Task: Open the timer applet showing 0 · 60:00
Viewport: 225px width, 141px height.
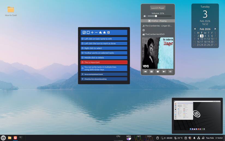Action: [x=166, y=138]
